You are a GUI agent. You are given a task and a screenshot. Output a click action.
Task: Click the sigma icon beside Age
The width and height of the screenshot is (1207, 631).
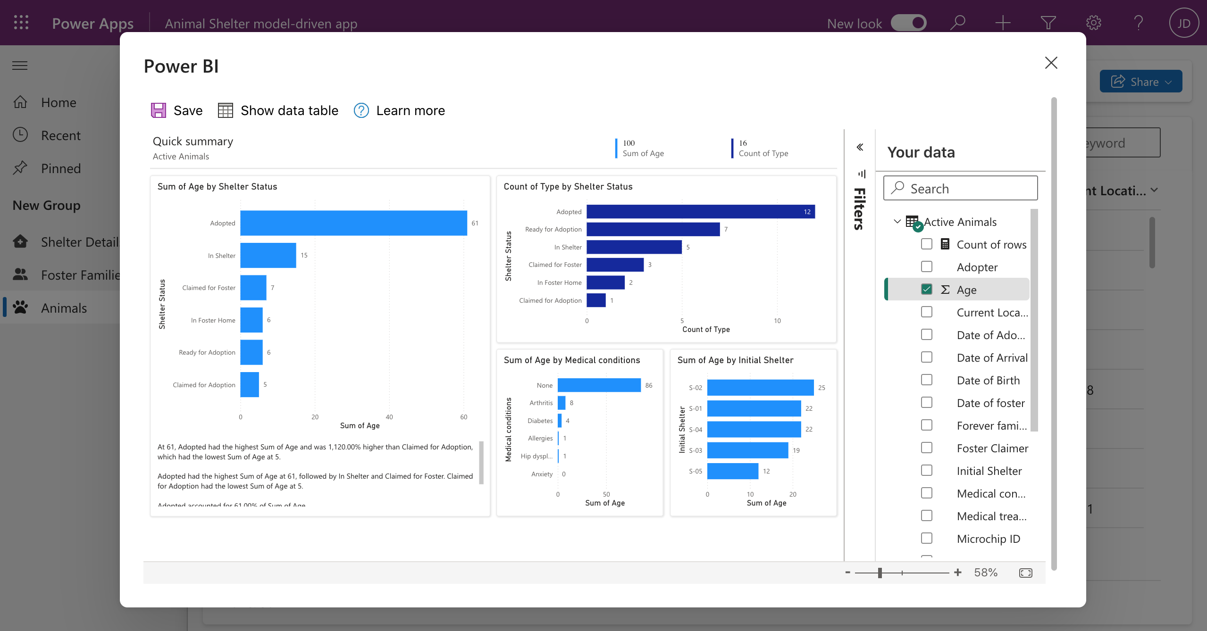[945, 290]
